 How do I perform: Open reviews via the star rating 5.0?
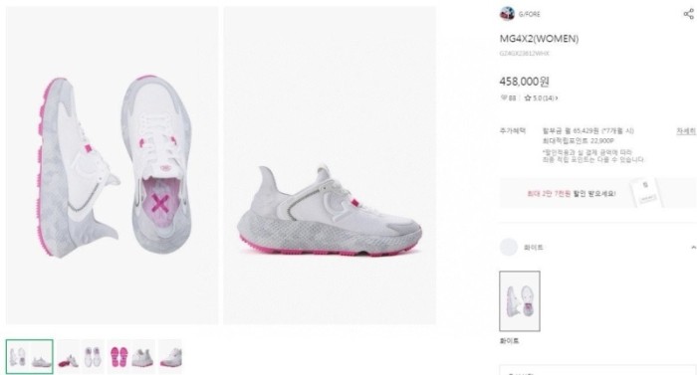(x=541, y=97)
